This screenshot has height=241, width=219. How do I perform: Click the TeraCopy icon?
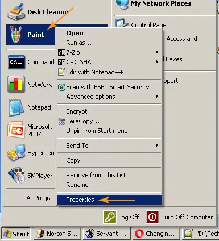click(x=61, y=122)
